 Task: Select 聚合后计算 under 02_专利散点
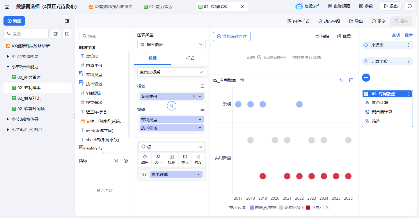point(382,112)
